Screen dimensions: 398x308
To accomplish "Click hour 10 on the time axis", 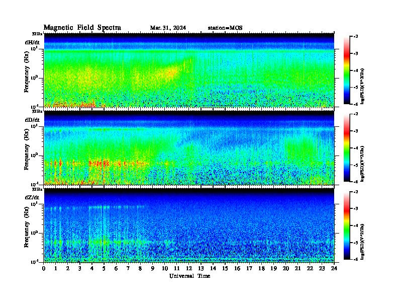I will click(164, 269).
